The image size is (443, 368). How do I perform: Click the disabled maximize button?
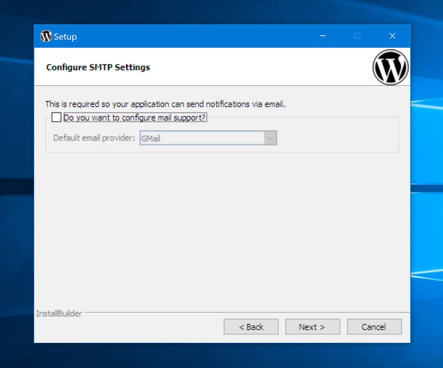357,36
